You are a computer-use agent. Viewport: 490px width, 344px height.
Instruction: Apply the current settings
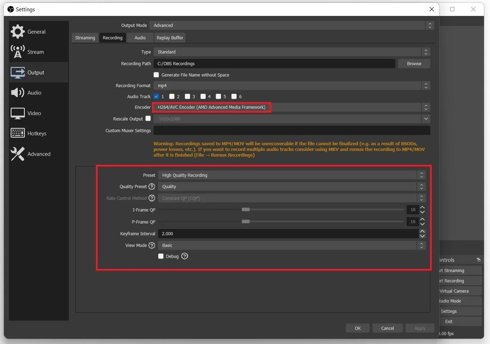coord(420,328)
